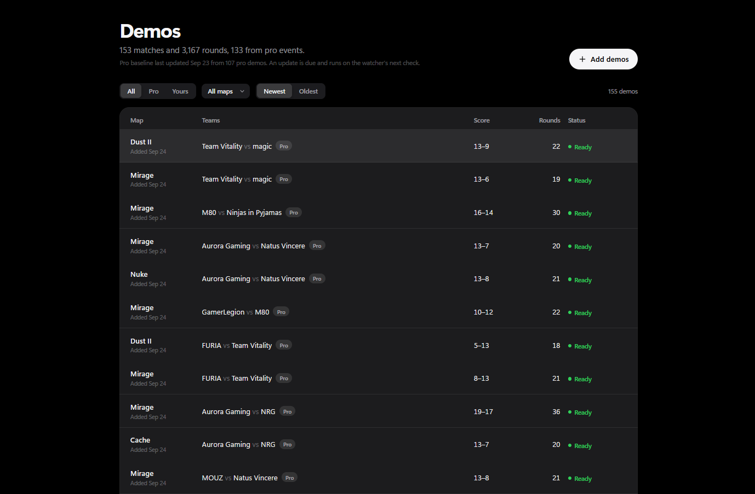
Task: Sort demos by Oldest
Action: coord(308,91)
